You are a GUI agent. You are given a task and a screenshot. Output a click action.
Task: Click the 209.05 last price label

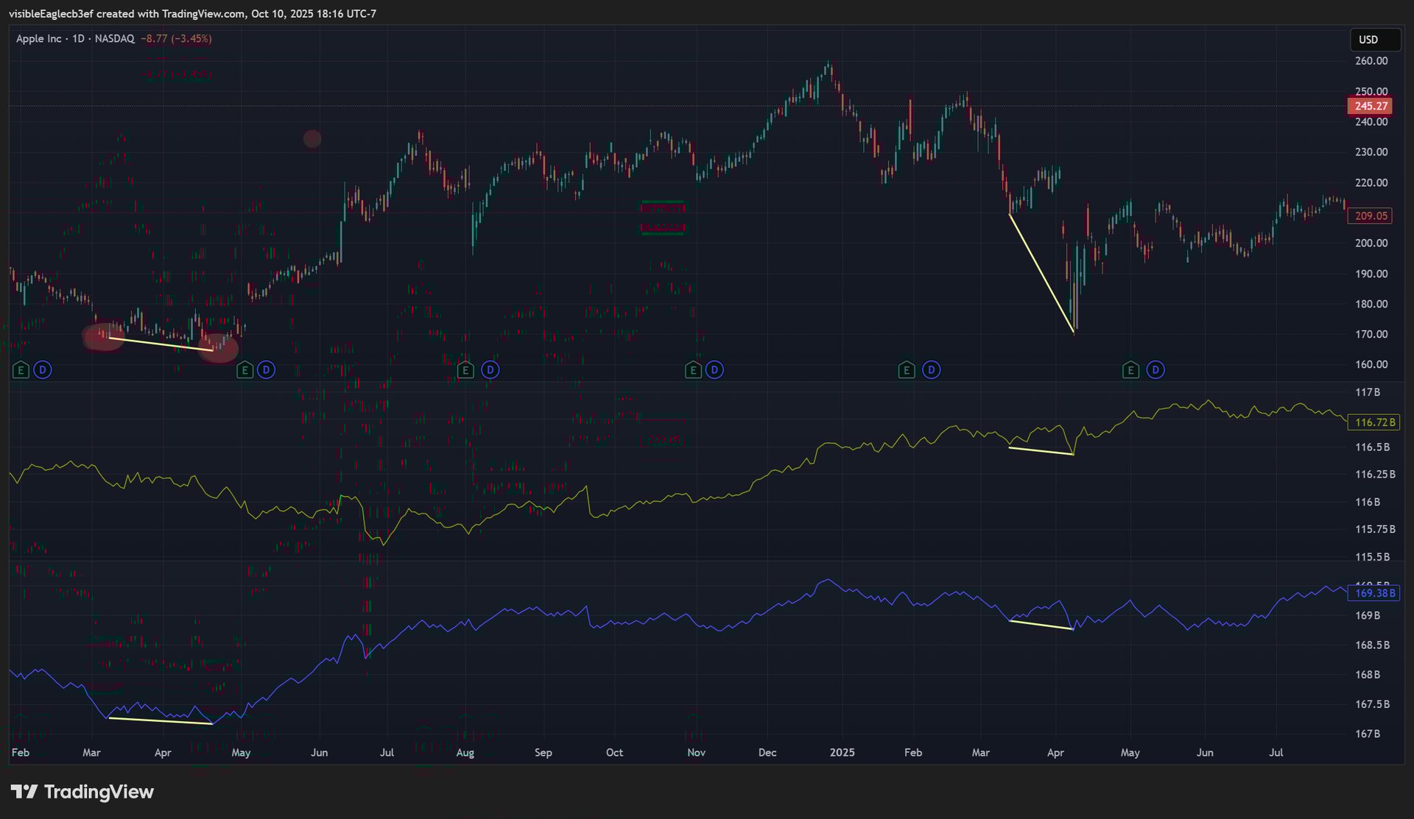pyautogui.click(x=1371, y=216)
